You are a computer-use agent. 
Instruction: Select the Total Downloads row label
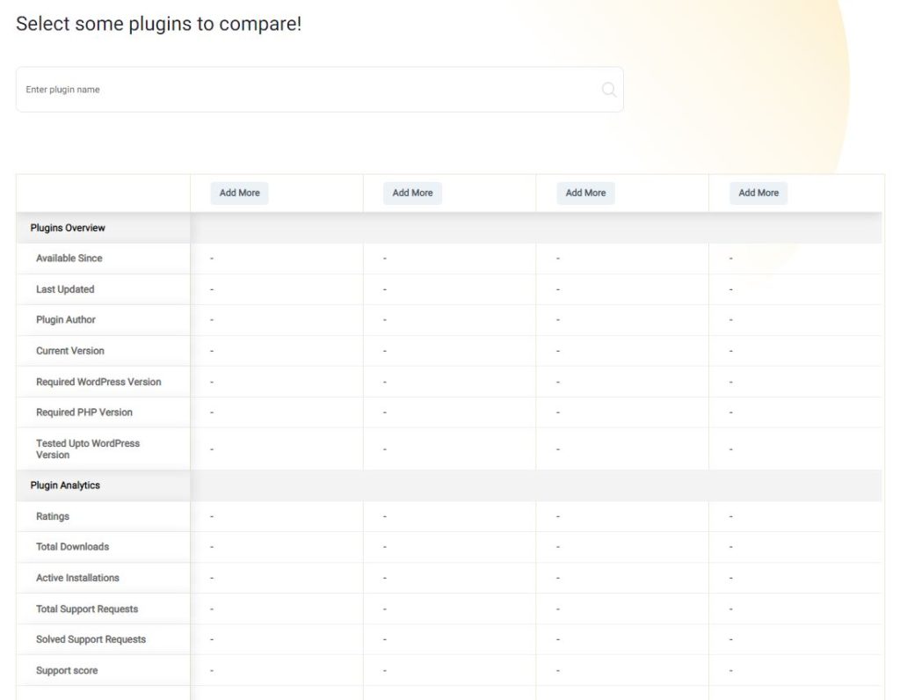tap(72, 547)
